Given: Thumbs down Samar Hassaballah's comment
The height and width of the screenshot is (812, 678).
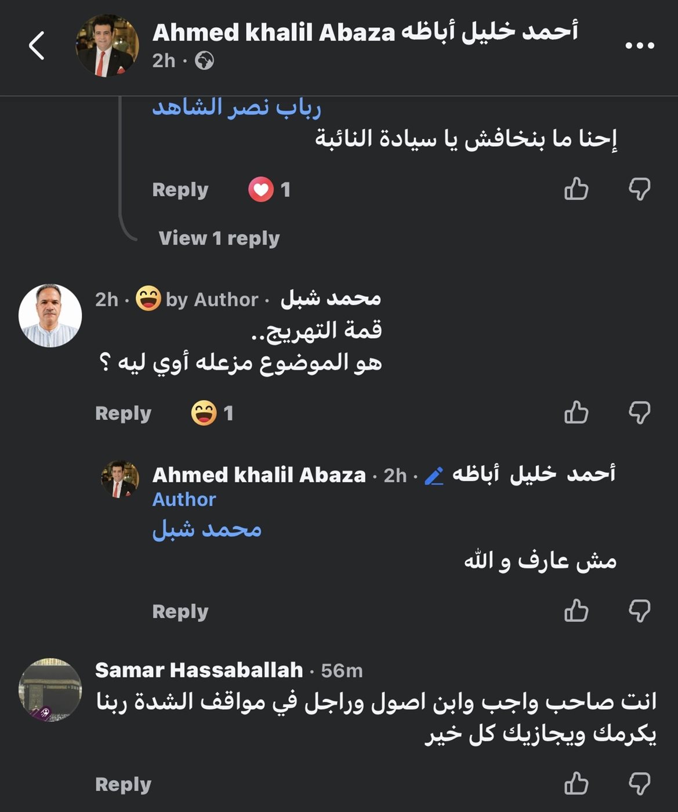Looking at the screenshot, I should point(640,783).
